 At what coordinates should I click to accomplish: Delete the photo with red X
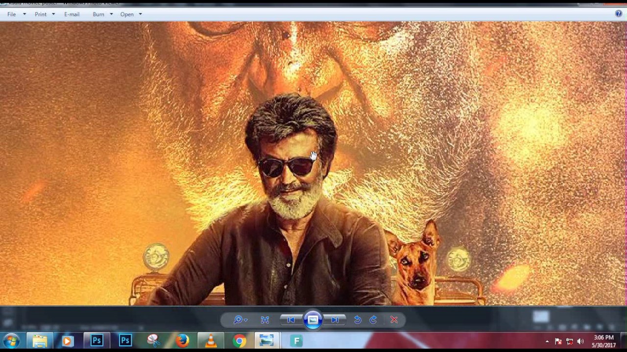pos(394,320)
